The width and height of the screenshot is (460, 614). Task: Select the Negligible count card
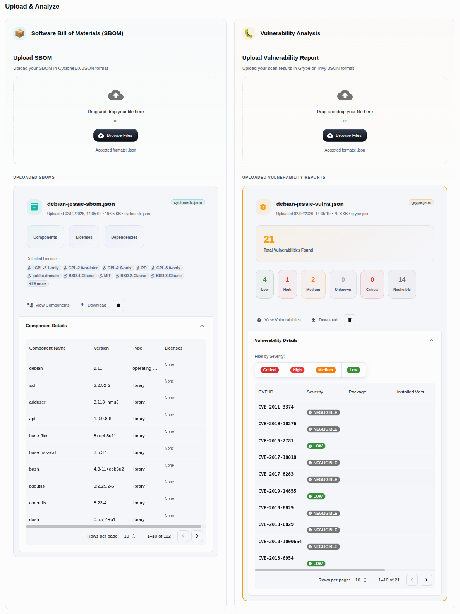click(402, 284)
